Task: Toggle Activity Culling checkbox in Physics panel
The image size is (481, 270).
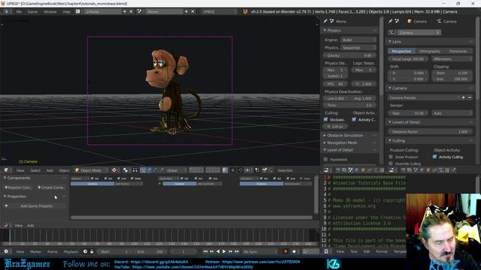Action: click(354, 119)
